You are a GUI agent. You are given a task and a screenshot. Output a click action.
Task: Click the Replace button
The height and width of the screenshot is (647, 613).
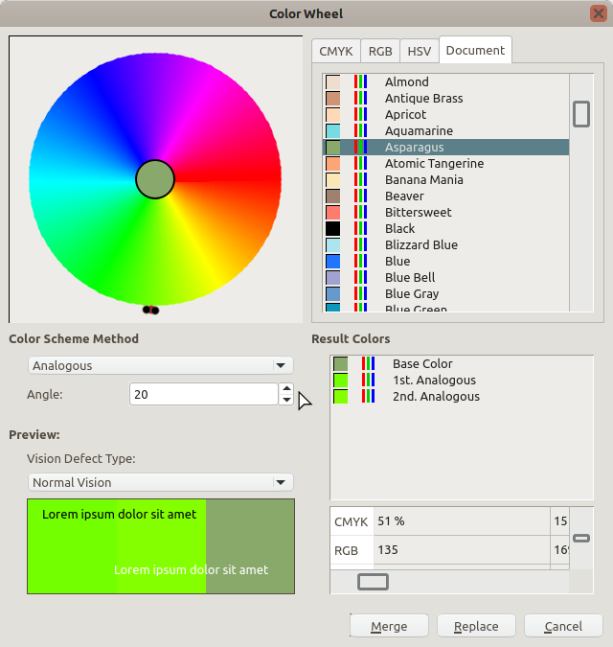[x=476, y=626]
